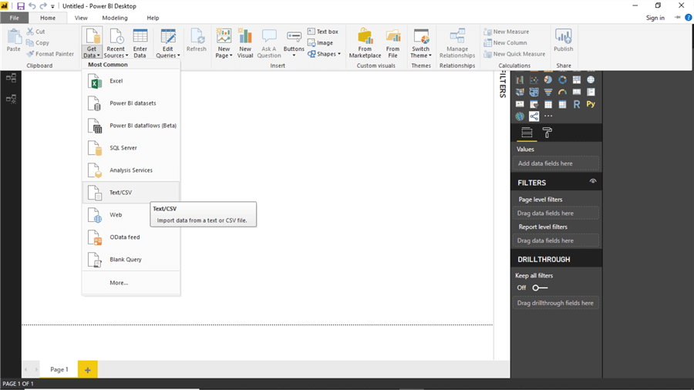Select the ArcGIS globe map visual

(x=520, y=116)
